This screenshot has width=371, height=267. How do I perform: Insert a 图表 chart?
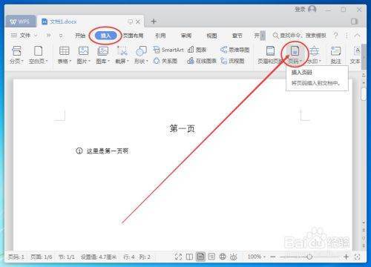pos(197,50)
